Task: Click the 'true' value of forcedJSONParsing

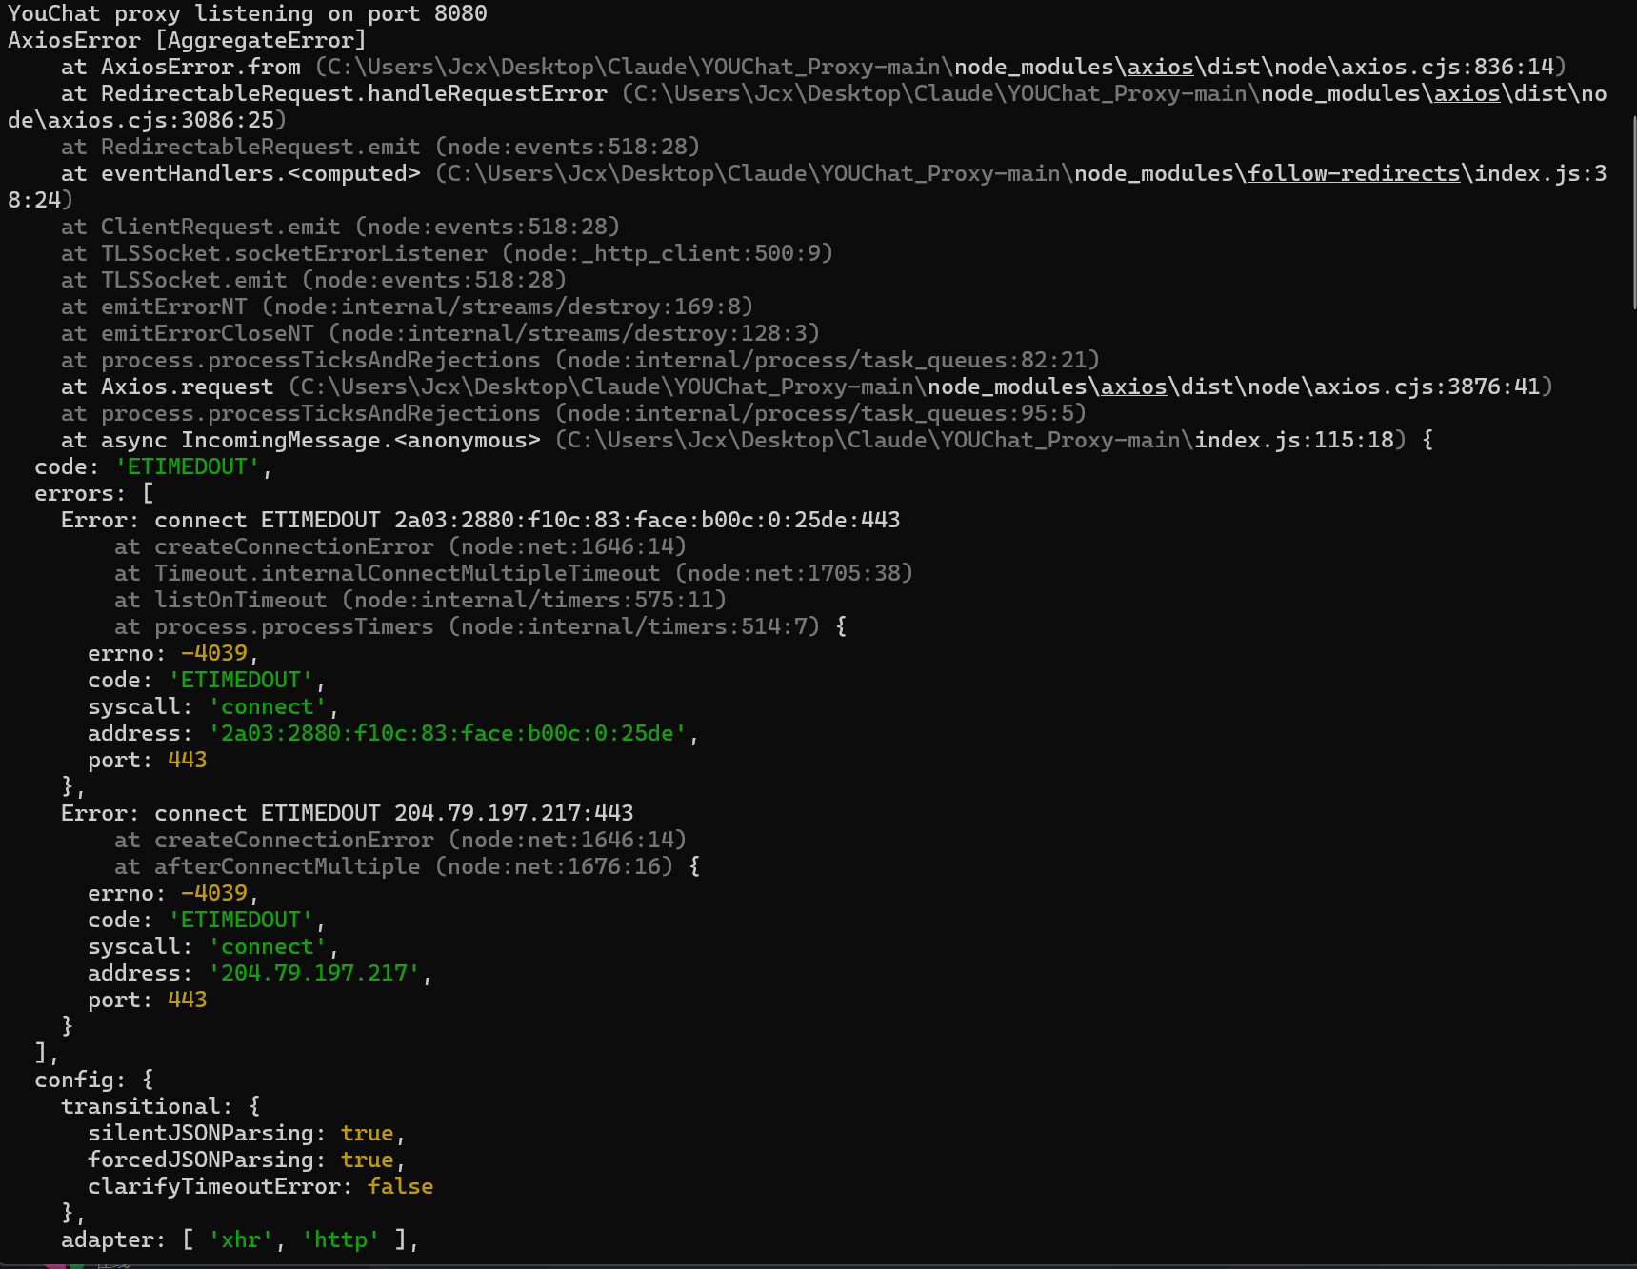Action: [367, 1160]
